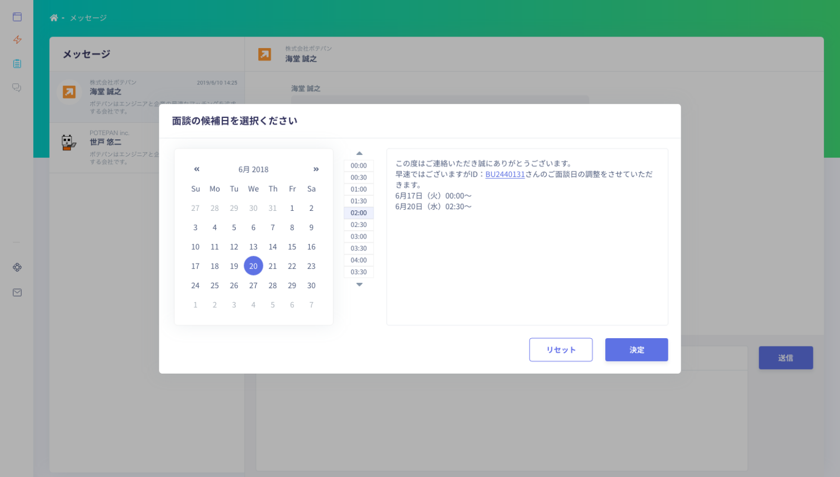Click the settings-style icon near sidebar bottom
Screen dimensions: 840x477
[x=17, y=267]
